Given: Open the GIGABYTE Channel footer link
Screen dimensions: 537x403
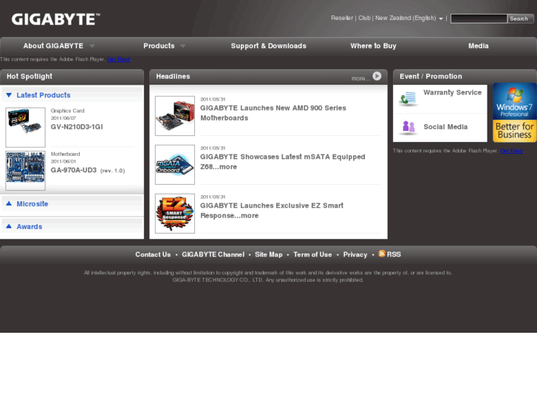Looking at the screenshot, I should [213, 254].
